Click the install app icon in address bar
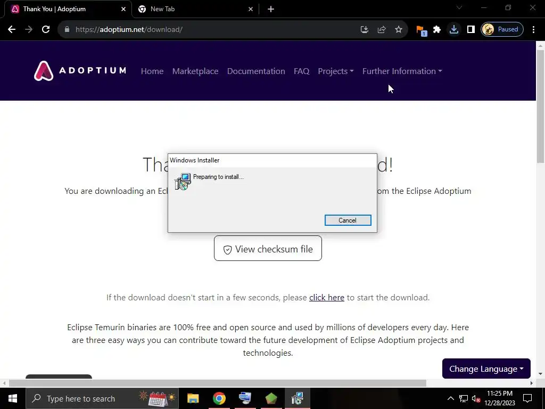Image resolution: width=545 pixels, height=409 pixels. point(364,29)
